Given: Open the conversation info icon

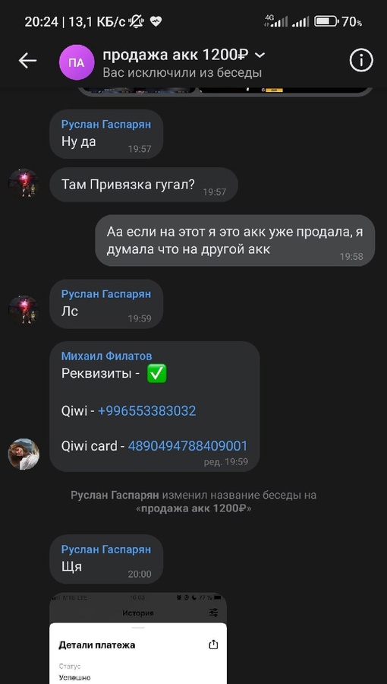Looking at the screenshot, I should pos(361,61).
